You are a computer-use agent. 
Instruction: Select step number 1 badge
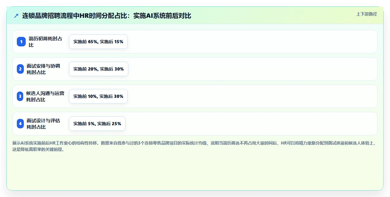point(21,42)
